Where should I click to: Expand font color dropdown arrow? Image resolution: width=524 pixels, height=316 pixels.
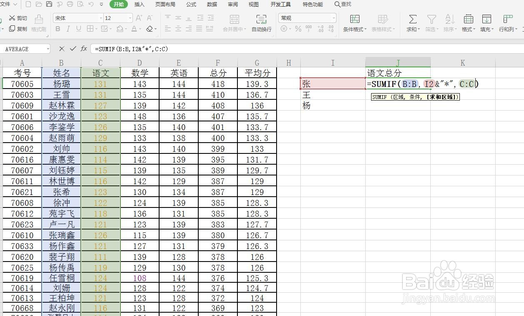(140, 29)
